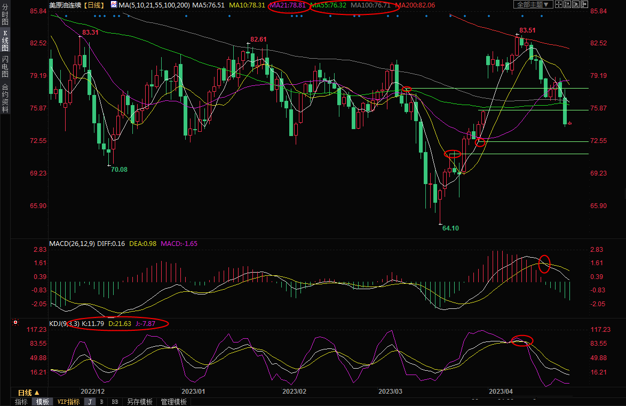
Task: Click the DIFF:0.16 value
Action: coord(111,243)
